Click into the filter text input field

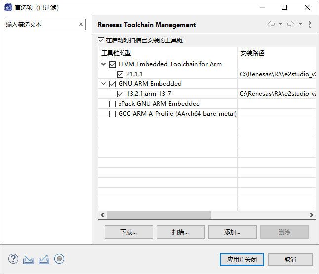pyautogui.click(x=40, y=24)
